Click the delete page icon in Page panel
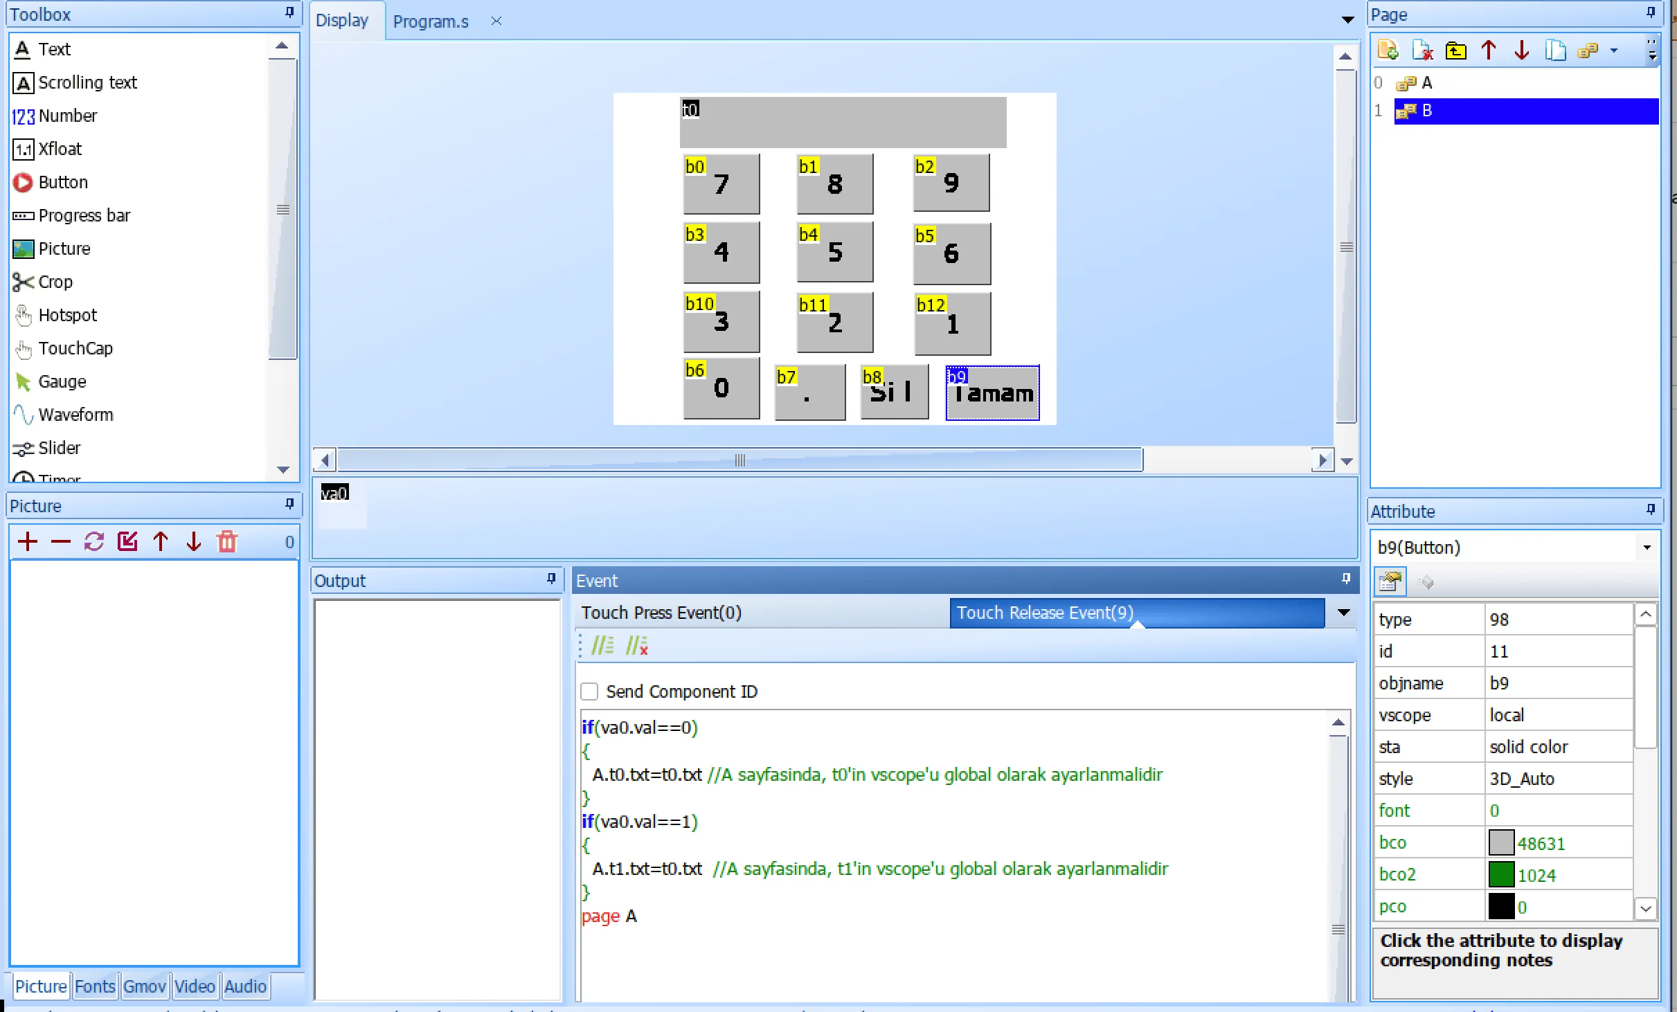The image size is (1677, 1012). (x=1422, y=51)
